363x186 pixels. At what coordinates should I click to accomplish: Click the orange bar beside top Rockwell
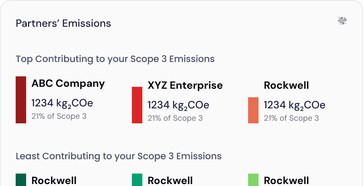click(x=253, y=110)
